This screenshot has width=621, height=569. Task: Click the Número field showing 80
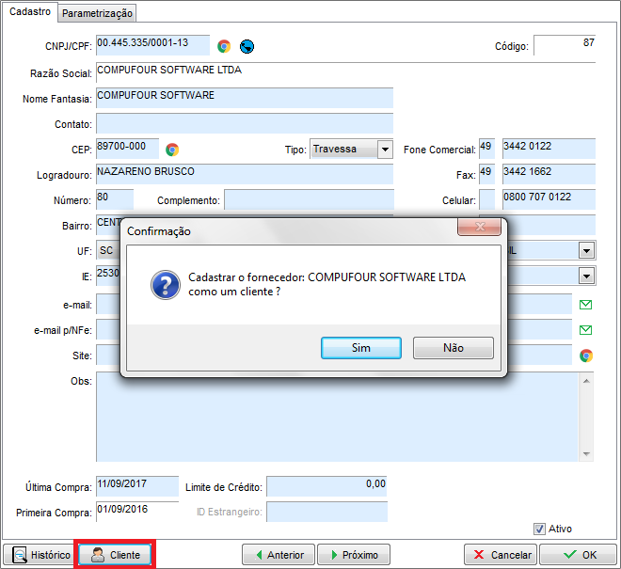115,199
